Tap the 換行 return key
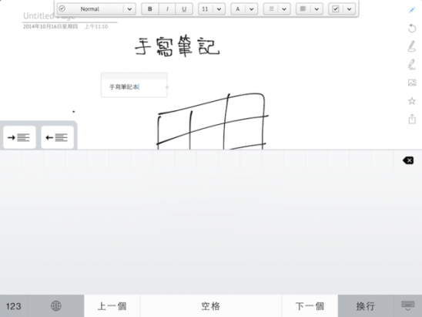The image size is (422, 317). tap(366, 306)
